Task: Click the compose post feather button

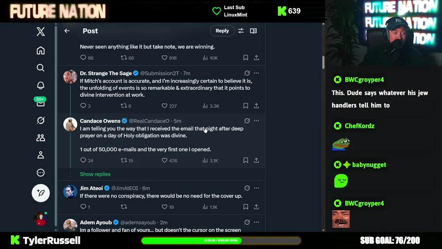Action: [x=41, y=193]
